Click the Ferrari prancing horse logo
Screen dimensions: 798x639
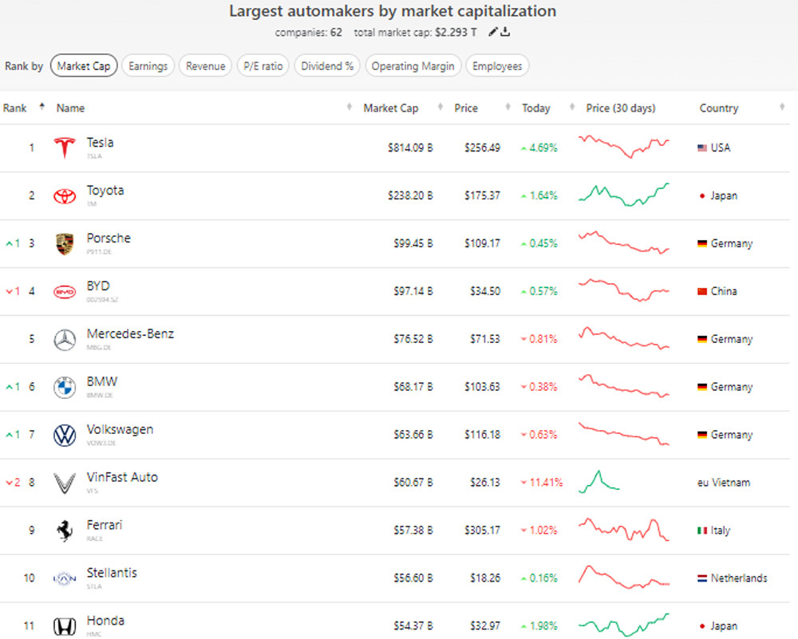tap(64, 531)
